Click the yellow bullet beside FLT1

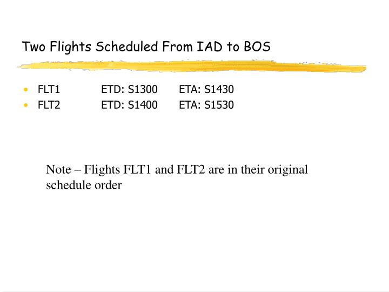[26, 90]
